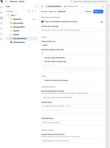The image size is (110, 148).
Task: Select batchUploadFiles in the code list
Action: click(x=22, y=38)
